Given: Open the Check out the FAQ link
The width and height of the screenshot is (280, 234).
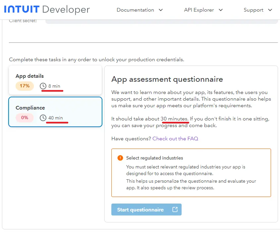Looking at the screenshot, I should pyautogui.click(x=175, y=139).
